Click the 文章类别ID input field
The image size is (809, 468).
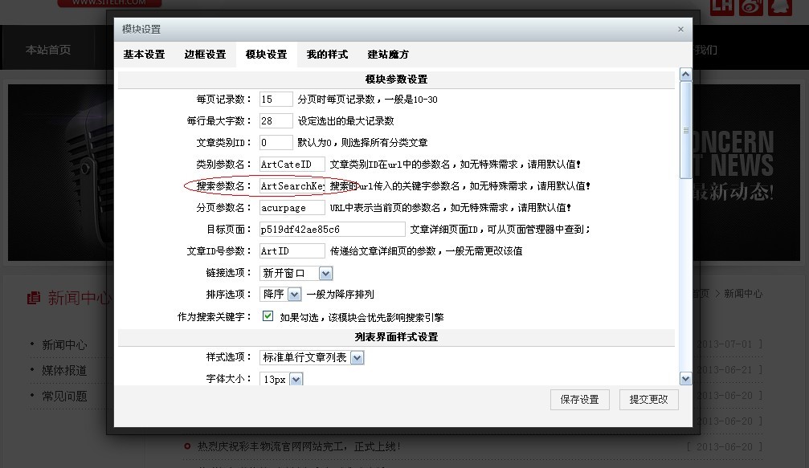(276, 142)
